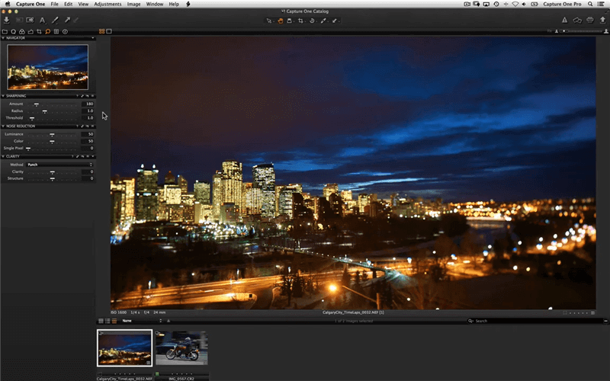Switch browser to orange filmstrip view icon
Viewport: 610px width, 381px height.
pos(114,321)
